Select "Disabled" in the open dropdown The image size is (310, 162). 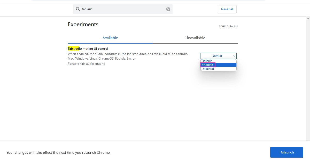[x=207, y=68]
